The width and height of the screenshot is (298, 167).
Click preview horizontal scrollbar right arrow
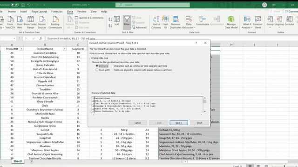pos(201,115)
